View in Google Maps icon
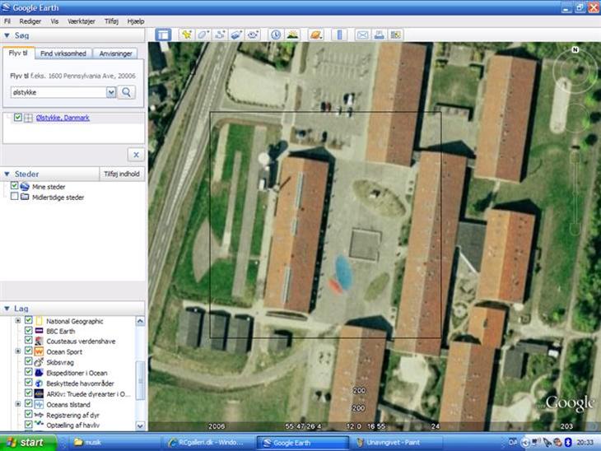 coord(395,35)
